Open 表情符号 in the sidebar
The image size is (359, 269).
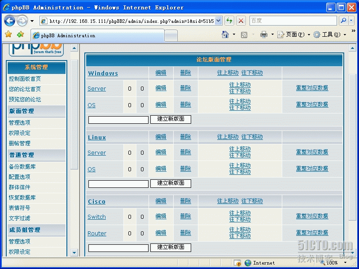(x=19, y=208)
